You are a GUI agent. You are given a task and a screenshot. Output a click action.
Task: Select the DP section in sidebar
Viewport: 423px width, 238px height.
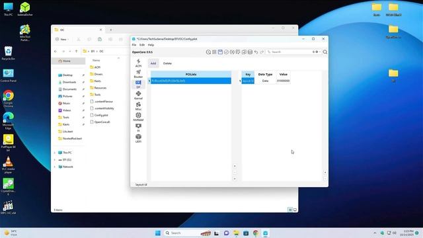click(138, 85)
